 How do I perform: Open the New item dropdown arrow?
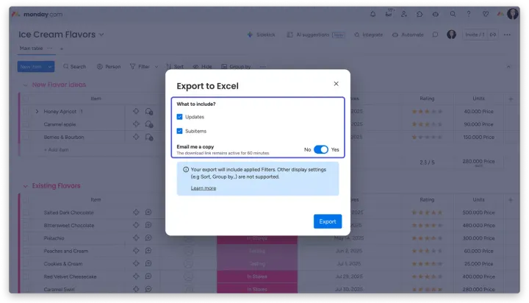point(50,66)
